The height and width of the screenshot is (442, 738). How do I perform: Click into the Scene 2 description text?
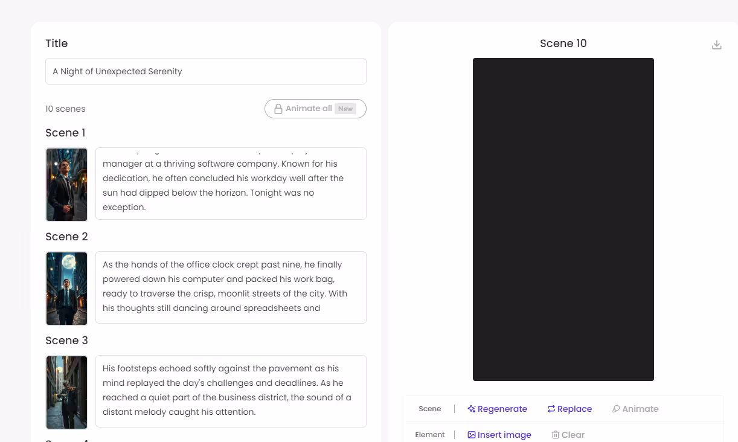pyautogui.click(x=231, y=287)
